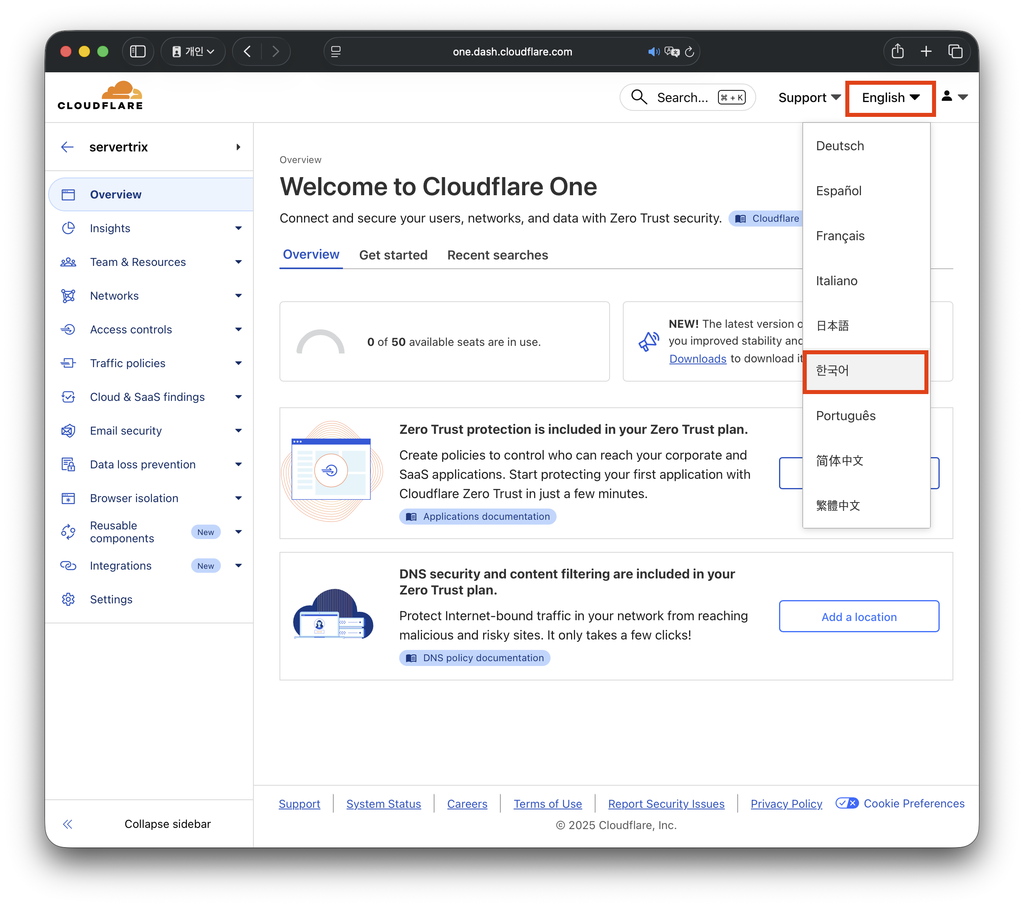Click the Safari sidebar toggle icon
This screenshot has width=1024, height=907.
point(138,51)
